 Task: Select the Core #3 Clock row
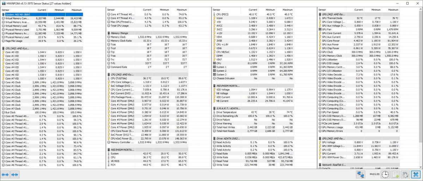point(42,93)
